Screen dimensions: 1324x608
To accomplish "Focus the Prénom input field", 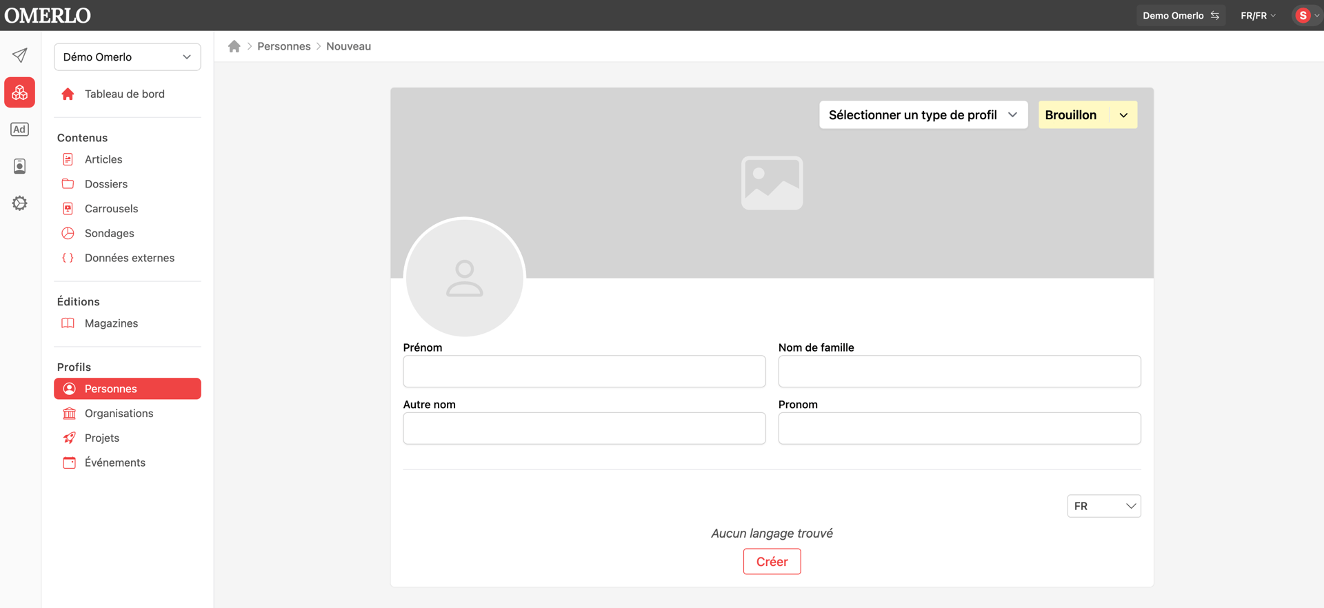I will tap(584, 372).
